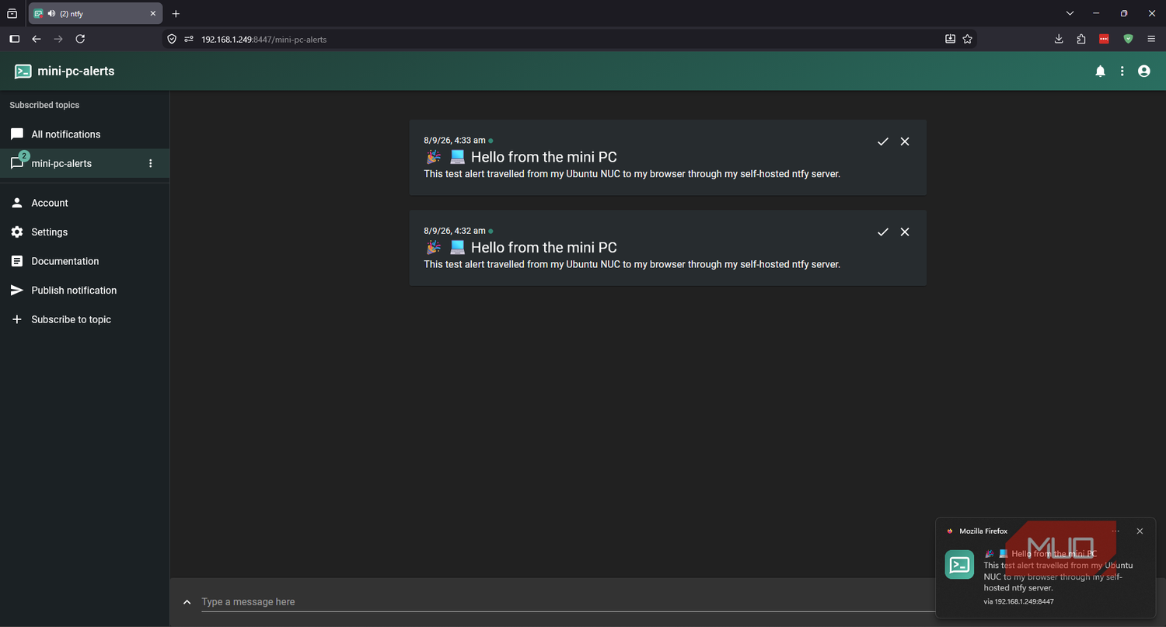The image size is (1166, 627).
Task: Click the ntfy icon in the toast
Action: pos(959,565)
